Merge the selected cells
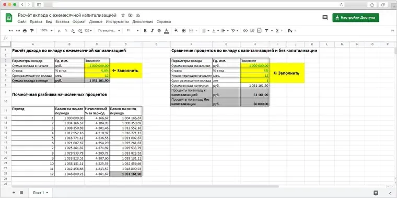 click(191, 31)
